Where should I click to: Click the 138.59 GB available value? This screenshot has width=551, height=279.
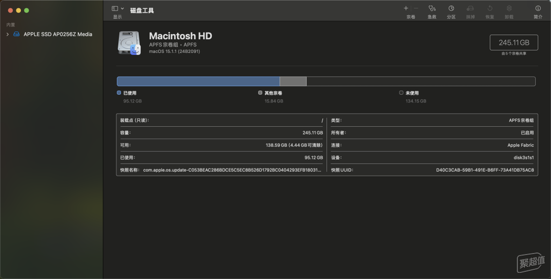click(294, 145)
